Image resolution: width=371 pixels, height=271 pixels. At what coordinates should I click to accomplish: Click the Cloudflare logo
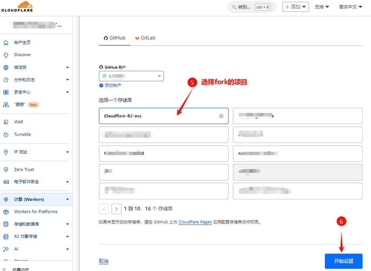(17, 7)
